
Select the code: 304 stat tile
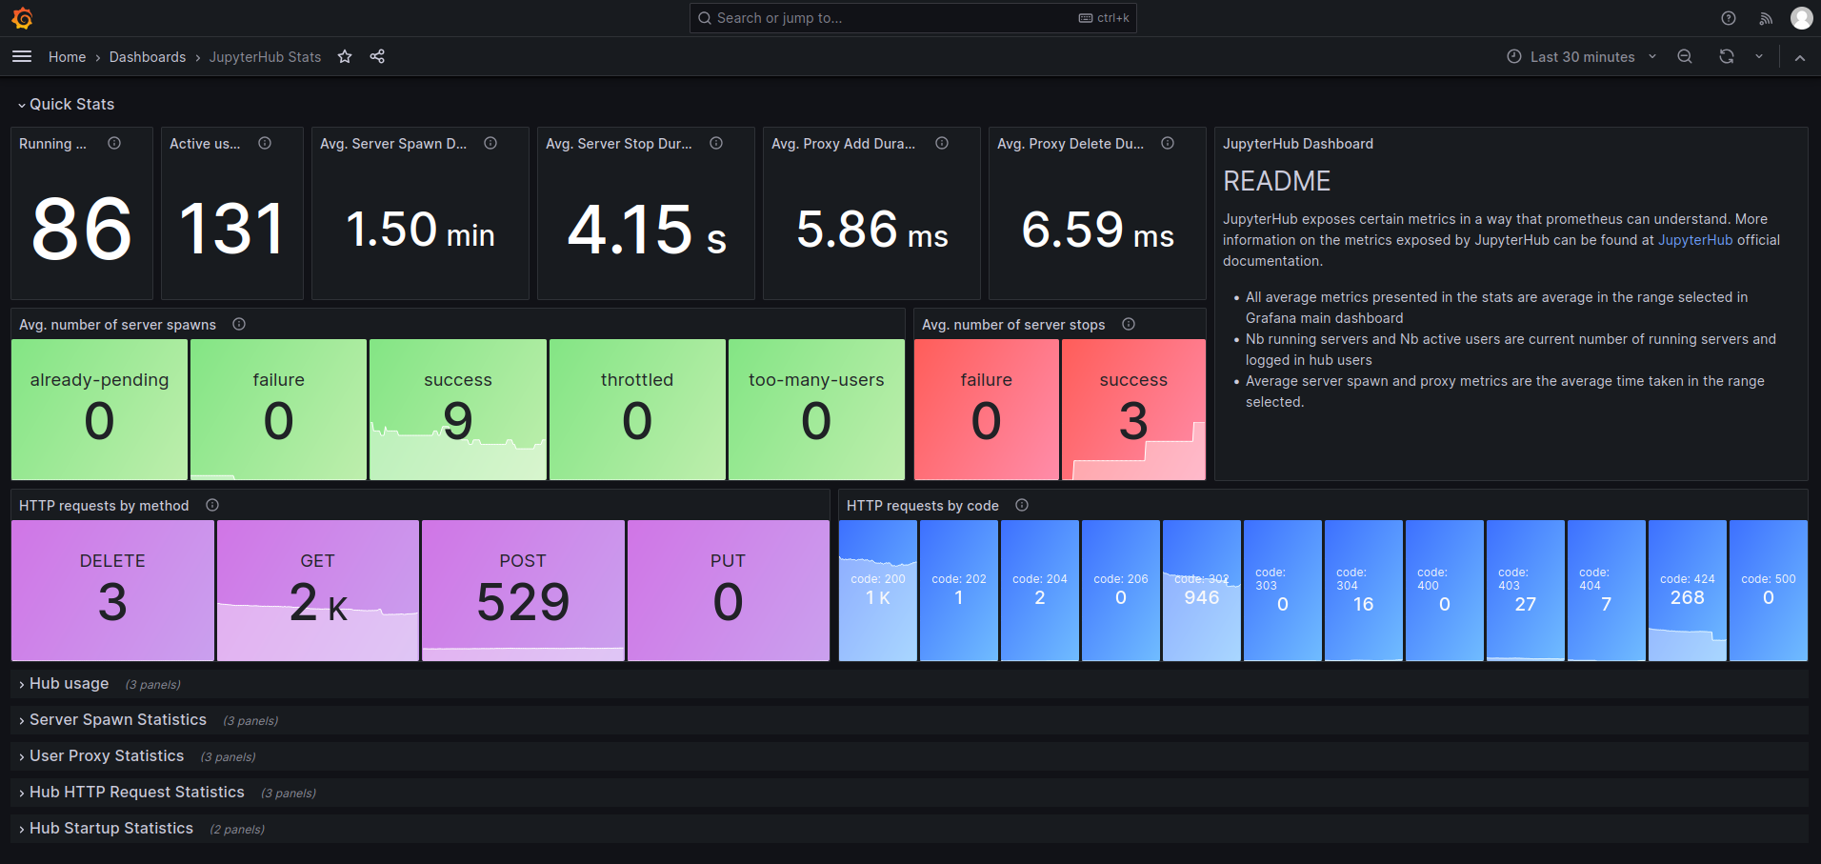pos(1364,591)
